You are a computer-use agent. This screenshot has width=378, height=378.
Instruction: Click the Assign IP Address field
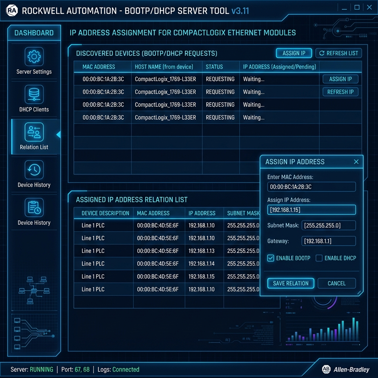point(312,210)
